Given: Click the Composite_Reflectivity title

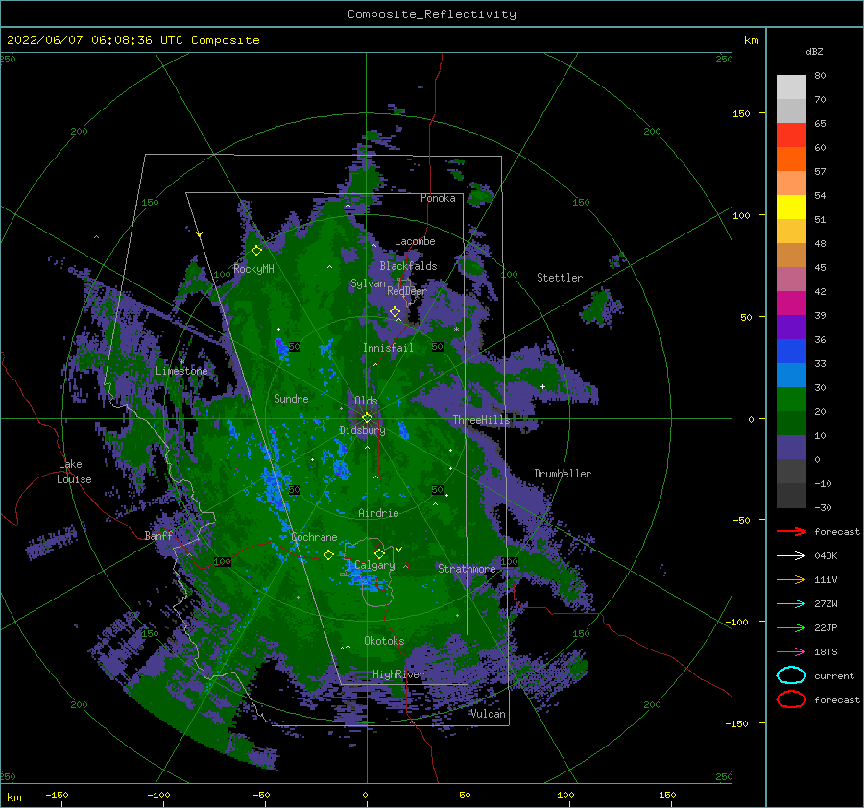Looking at the screenshot, I should point(432,14).
